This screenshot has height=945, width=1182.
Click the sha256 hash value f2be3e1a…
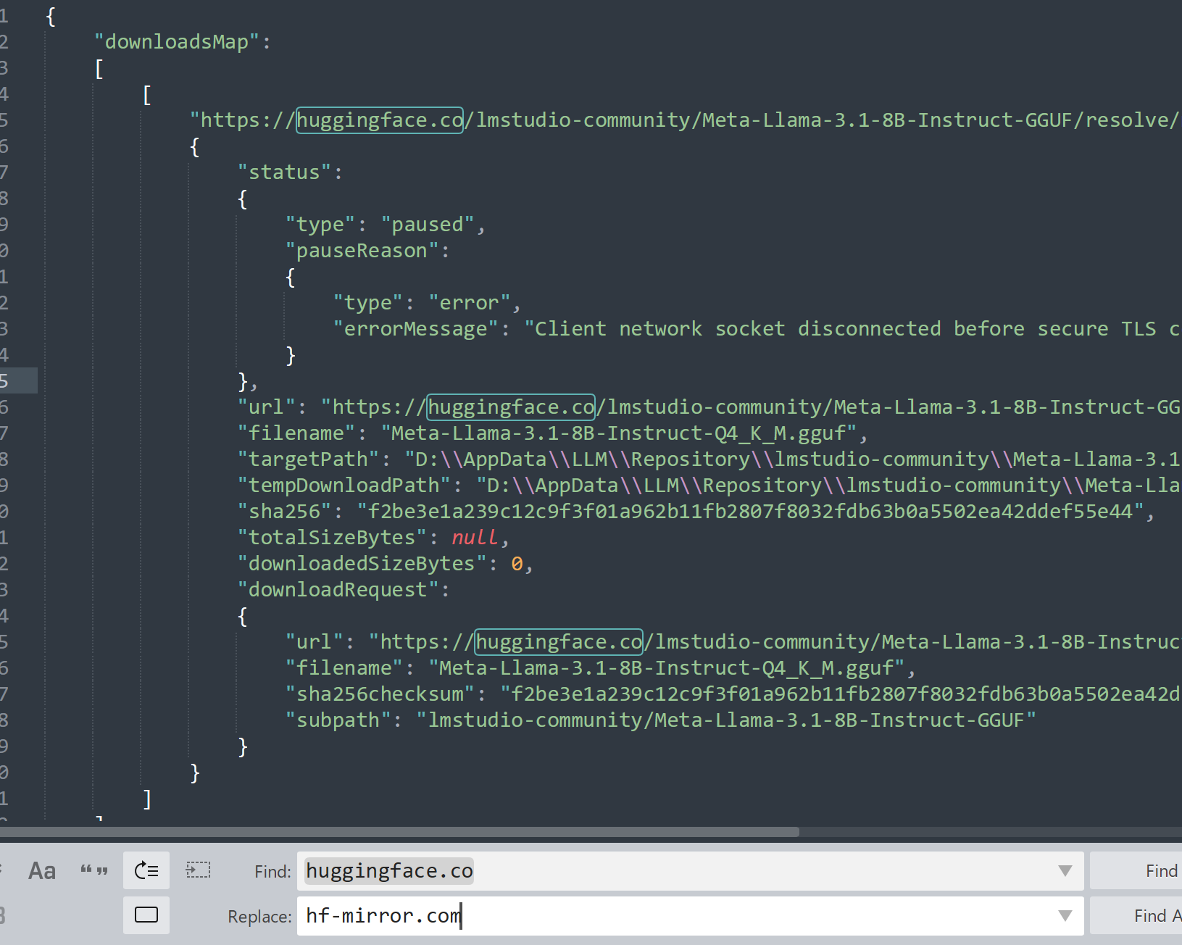click(750, 512)
